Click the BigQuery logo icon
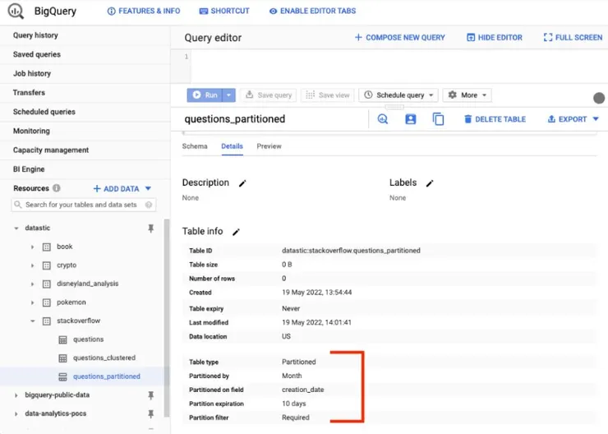Image resolution: width=608 pixels, height=434 pixels. (x=16, y=11)
